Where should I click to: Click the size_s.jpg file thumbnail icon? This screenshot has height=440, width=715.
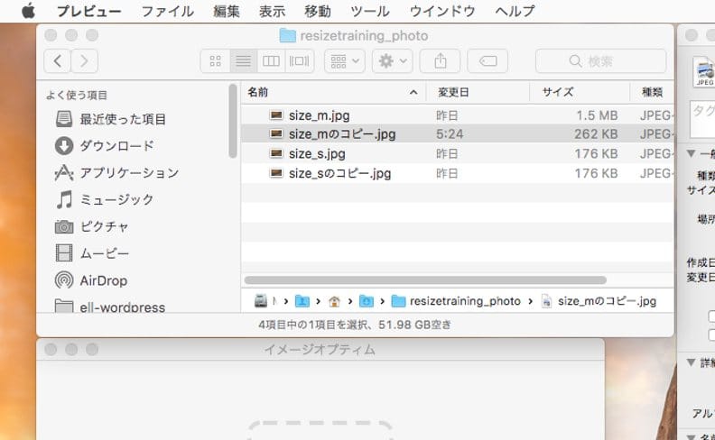[x=276, y=153]
